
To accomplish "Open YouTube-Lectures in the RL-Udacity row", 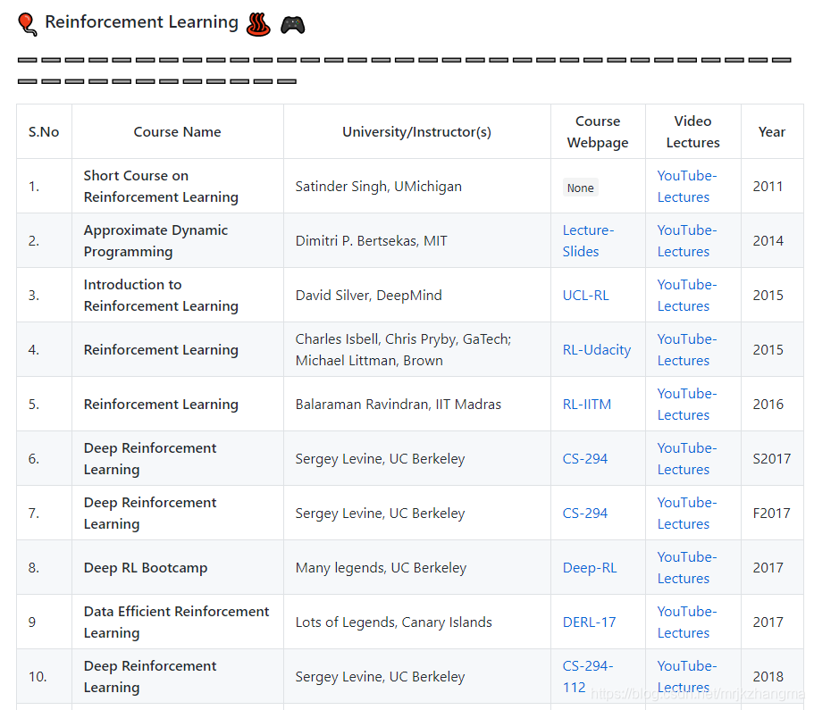I will click(687, 350).
